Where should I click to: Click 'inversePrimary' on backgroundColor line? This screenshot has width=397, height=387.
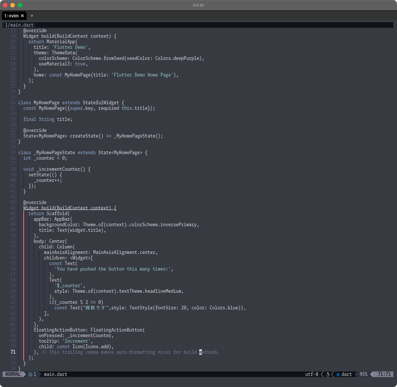pyautogui.click(x=178, y=224)
